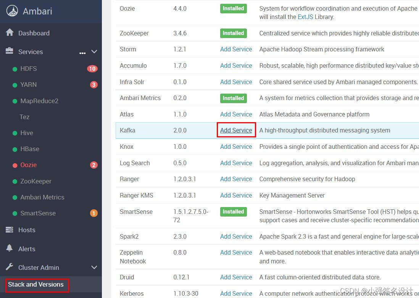Click the Druid version 0.12.1 cell
This screenshot has width=419, height=298.
click(x=181, y=277)
